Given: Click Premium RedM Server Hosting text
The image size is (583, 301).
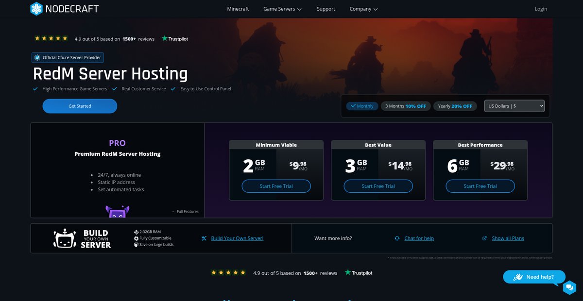Looking at the screenshot, I should tap(117, 154).
